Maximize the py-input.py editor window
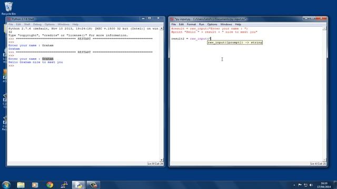Screen dimensions: 337x189 (312, 18)
